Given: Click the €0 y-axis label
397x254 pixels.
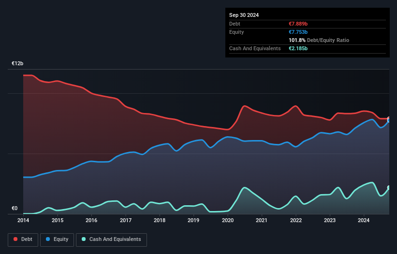Looking at the screenshot, I should 15,208.
